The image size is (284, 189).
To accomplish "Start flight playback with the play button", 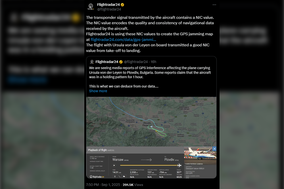I will coord(114,165).
